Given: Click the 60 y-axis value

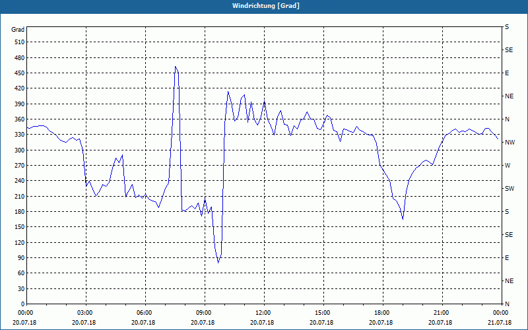Looking at the screenshot, I should 21,273.
